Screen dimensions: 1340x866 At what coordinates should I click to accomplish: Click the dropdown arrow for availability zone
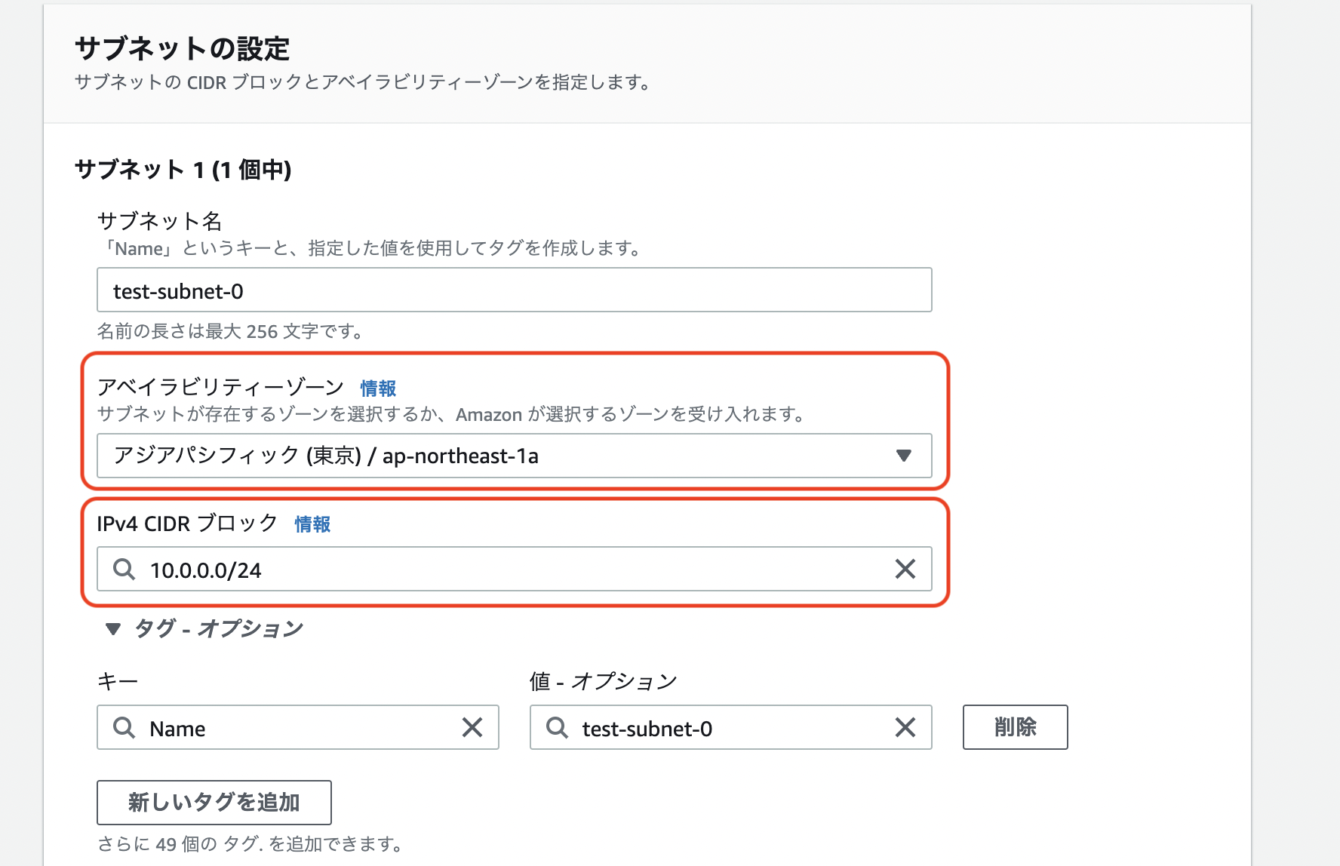click(904, 456)
